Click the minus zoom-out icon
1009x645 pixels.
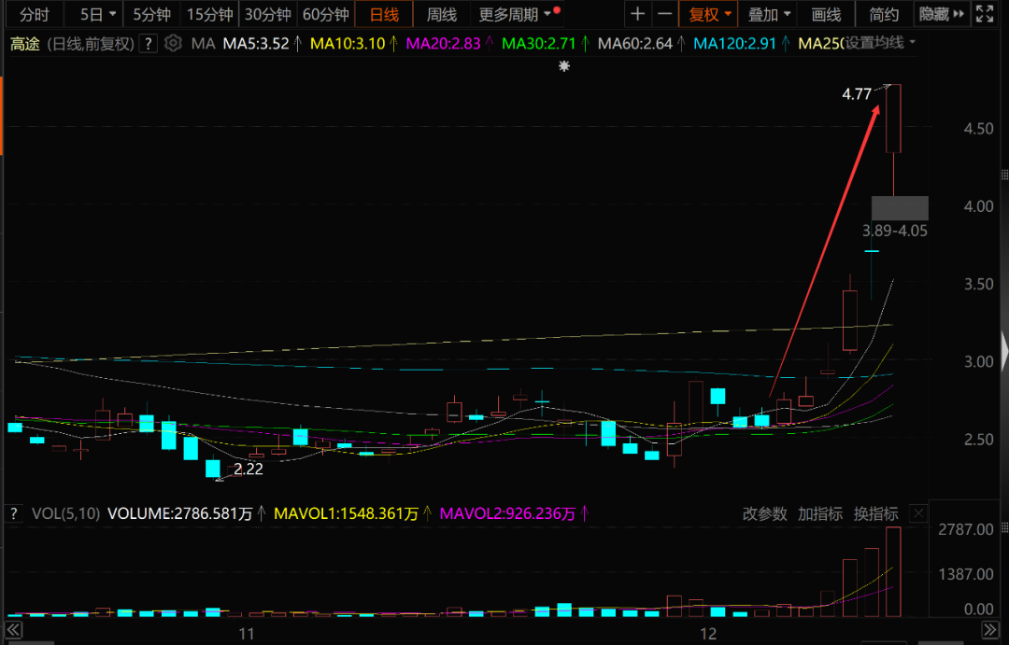(x=665, y=14)
